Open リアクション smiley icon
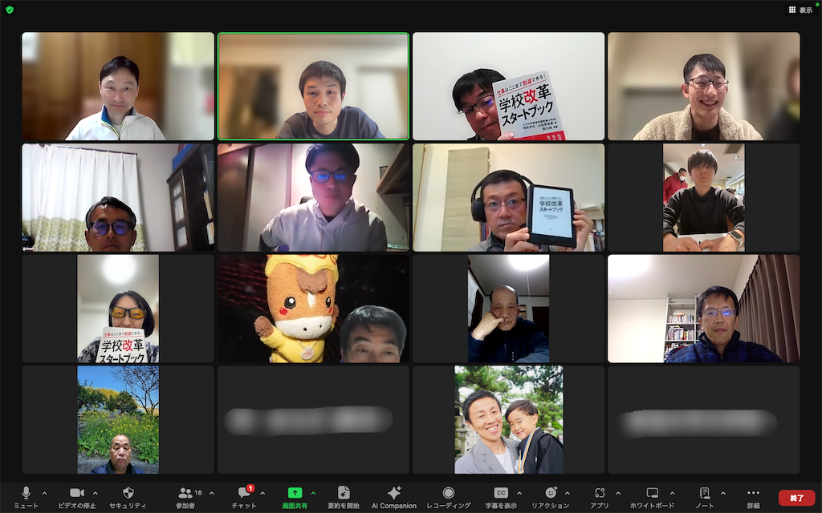The image size is (822, 513). coord(551,493)
